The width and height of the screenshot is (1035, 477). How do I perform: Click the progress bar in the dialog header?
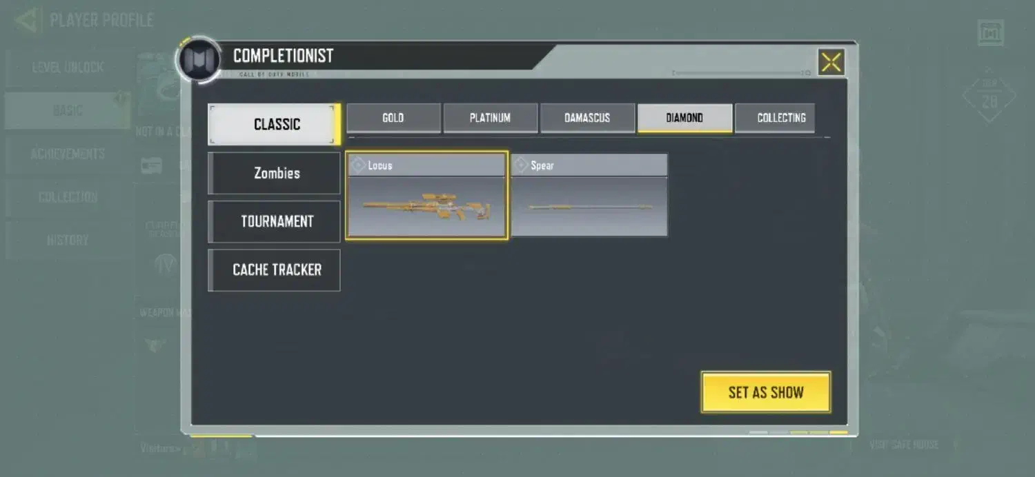[x=742, y=72]
